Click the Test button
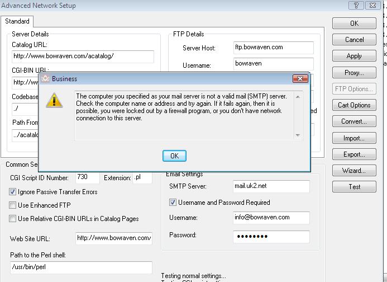Screen dimensions: 387x282 (x=354, y=187)
